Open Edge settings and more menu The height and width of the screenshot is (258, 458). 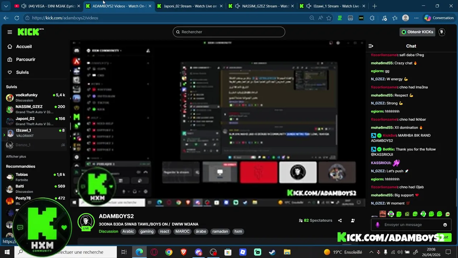[416, 18]
